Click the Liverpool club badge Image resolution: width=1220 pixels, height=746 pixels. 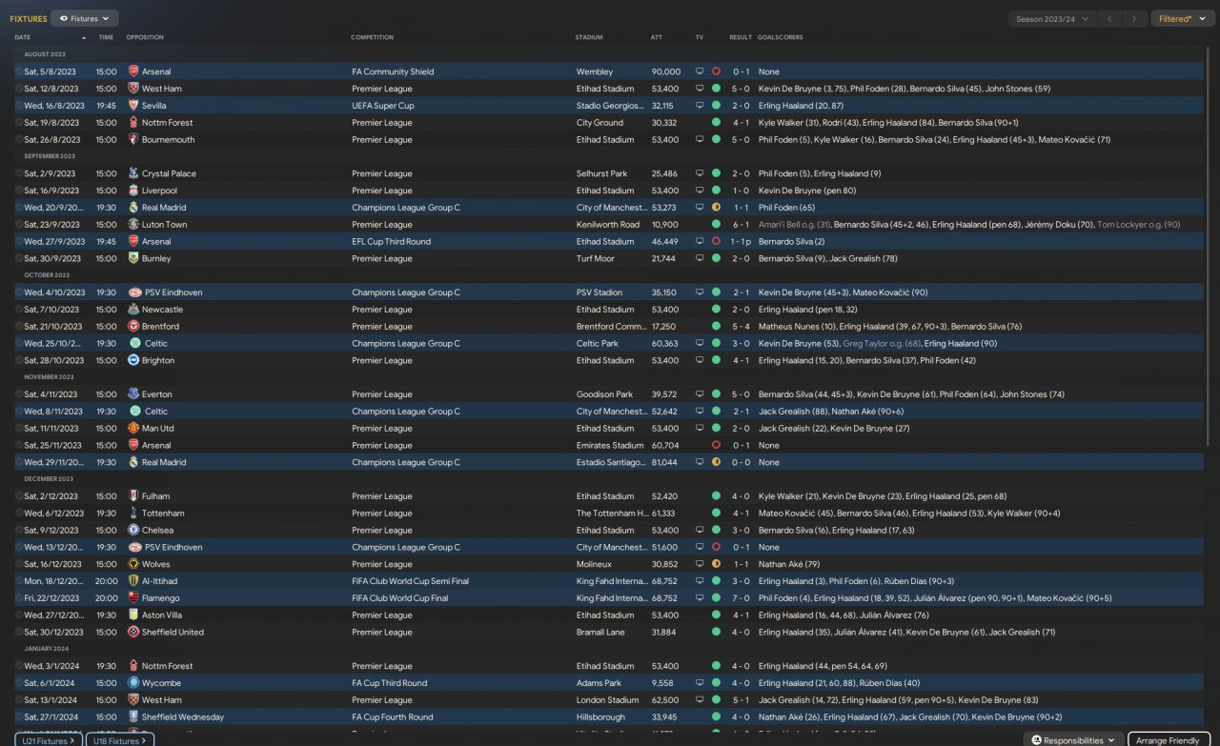tap(133, 191)
